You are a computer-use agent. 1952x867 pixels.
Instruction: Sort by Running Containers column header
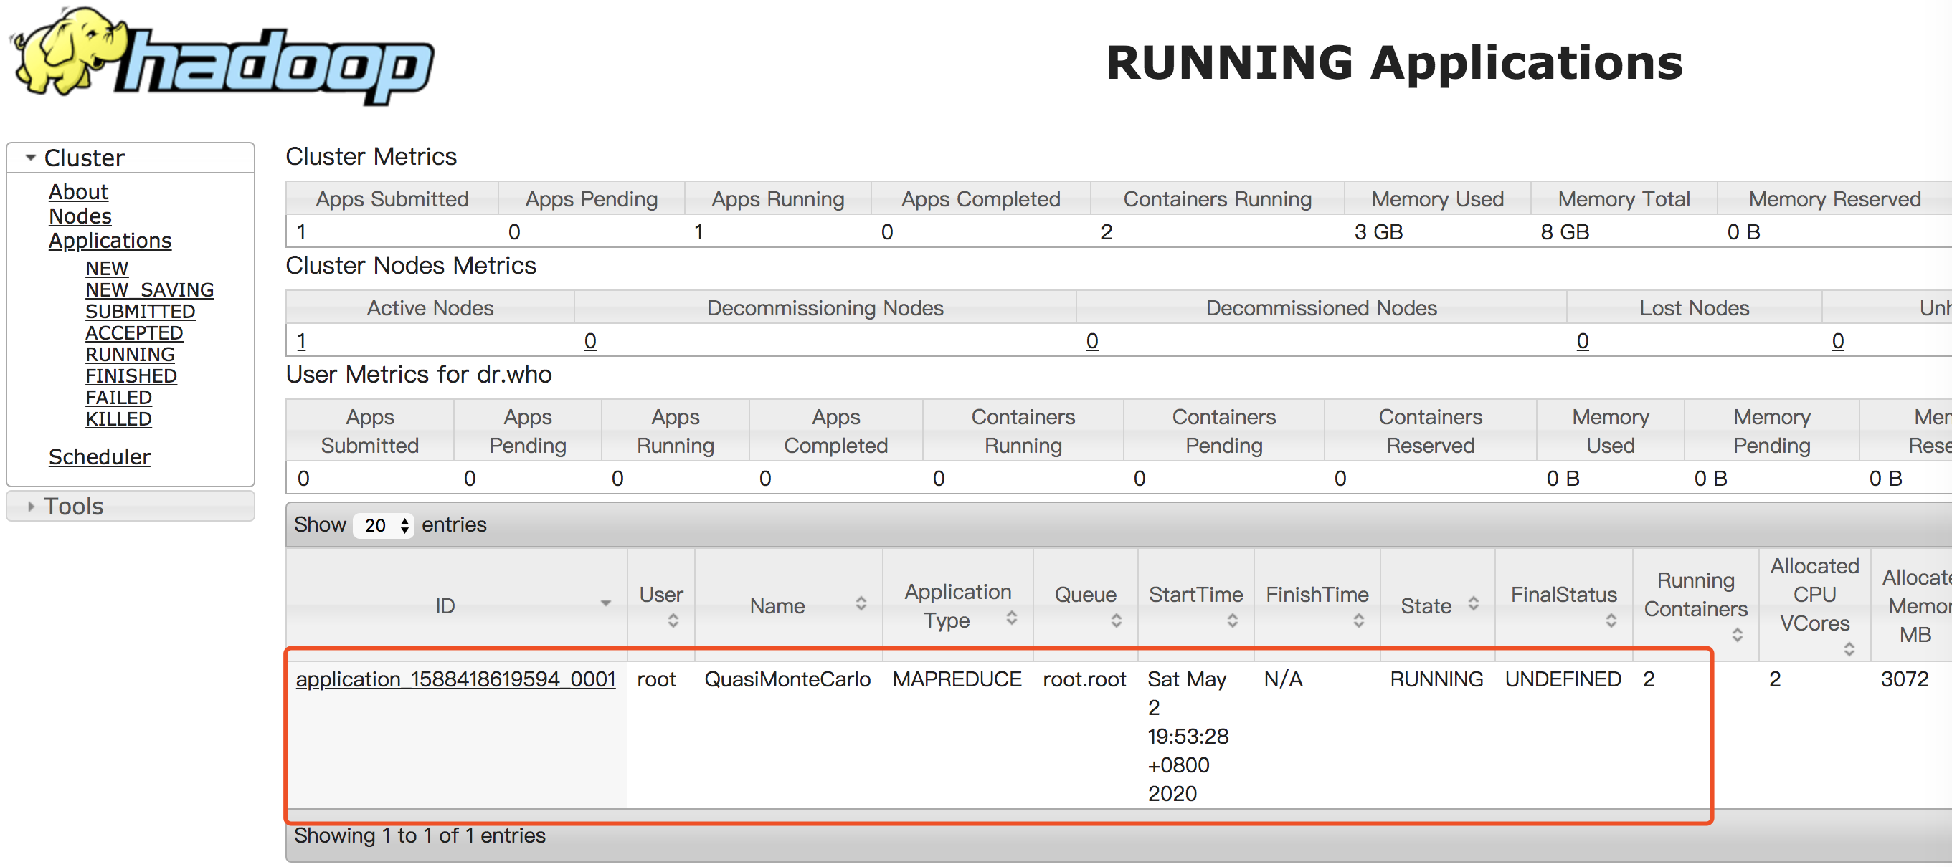(x=1695, y=595)
